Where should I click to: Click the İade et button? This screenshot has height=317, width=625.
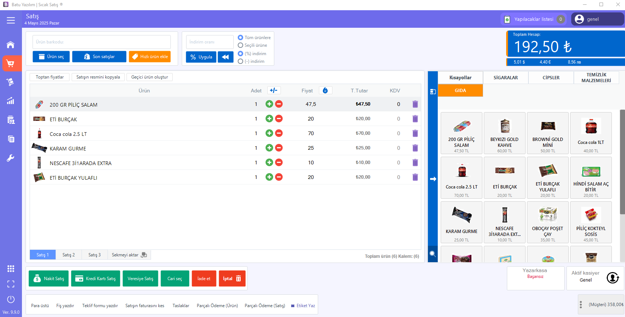[204, 279]
